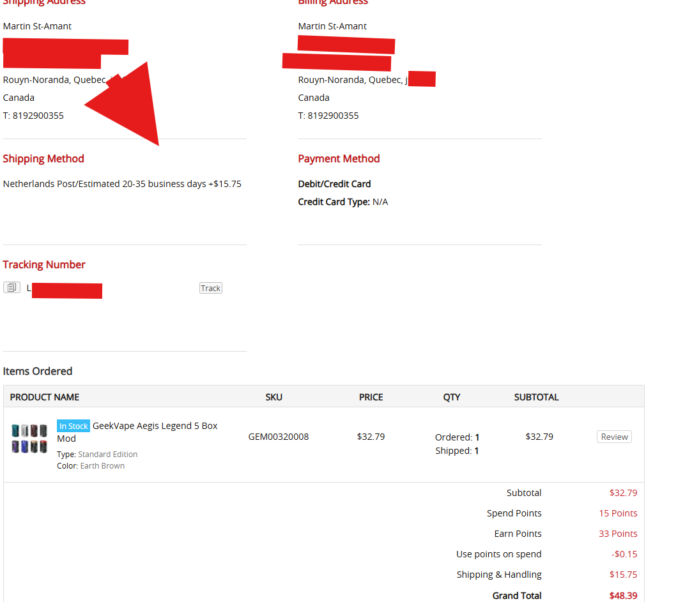Click the 15 Points spend value
Screen dimensions: 685x602
pos(617,513)
